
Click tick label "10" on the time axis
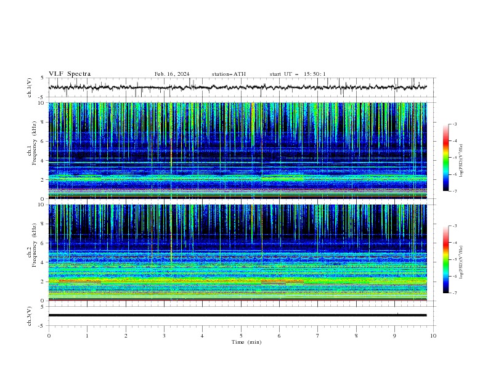433,336
